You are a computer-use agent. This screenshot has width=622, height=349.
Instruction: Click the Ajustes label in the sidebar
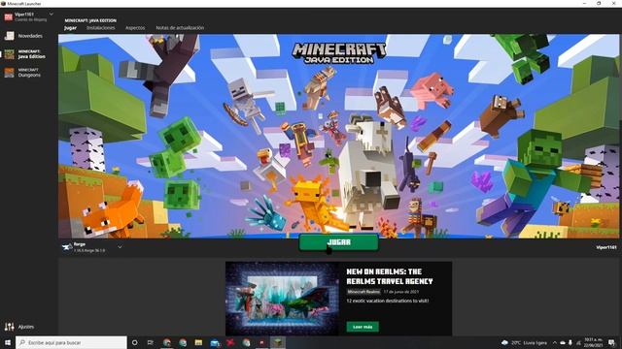26,327
